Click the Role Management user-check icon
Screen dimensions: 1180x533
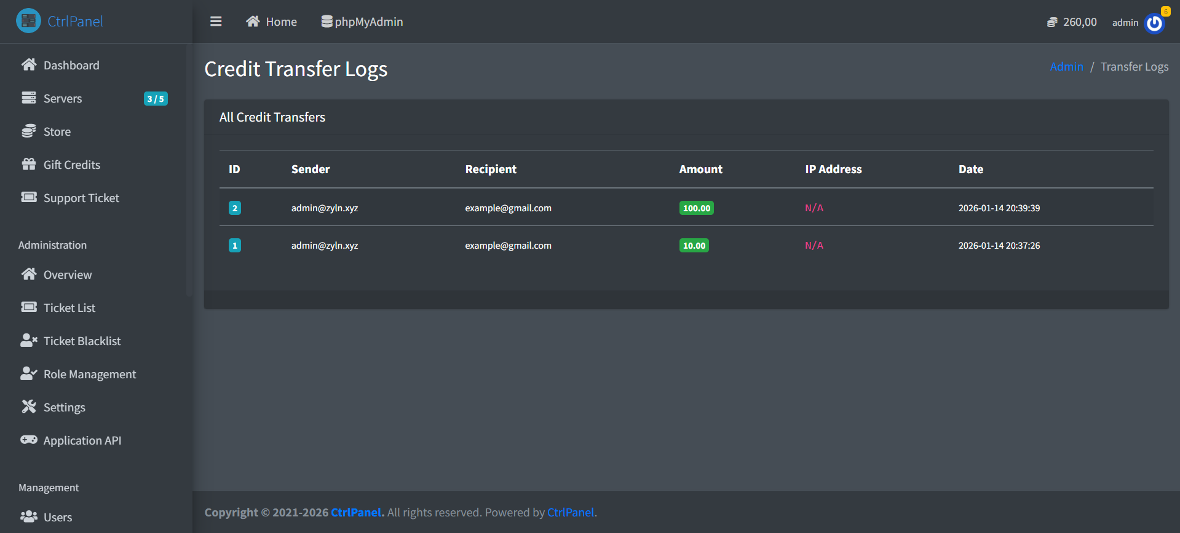pyautogui.click(x=29, y=374)
